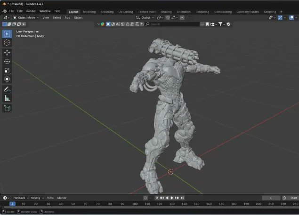Image resolution: width=299 pixels, height=215 pixels.
Task: Switch to the UV Editing workspace tab
Action: tap(126, 12)
